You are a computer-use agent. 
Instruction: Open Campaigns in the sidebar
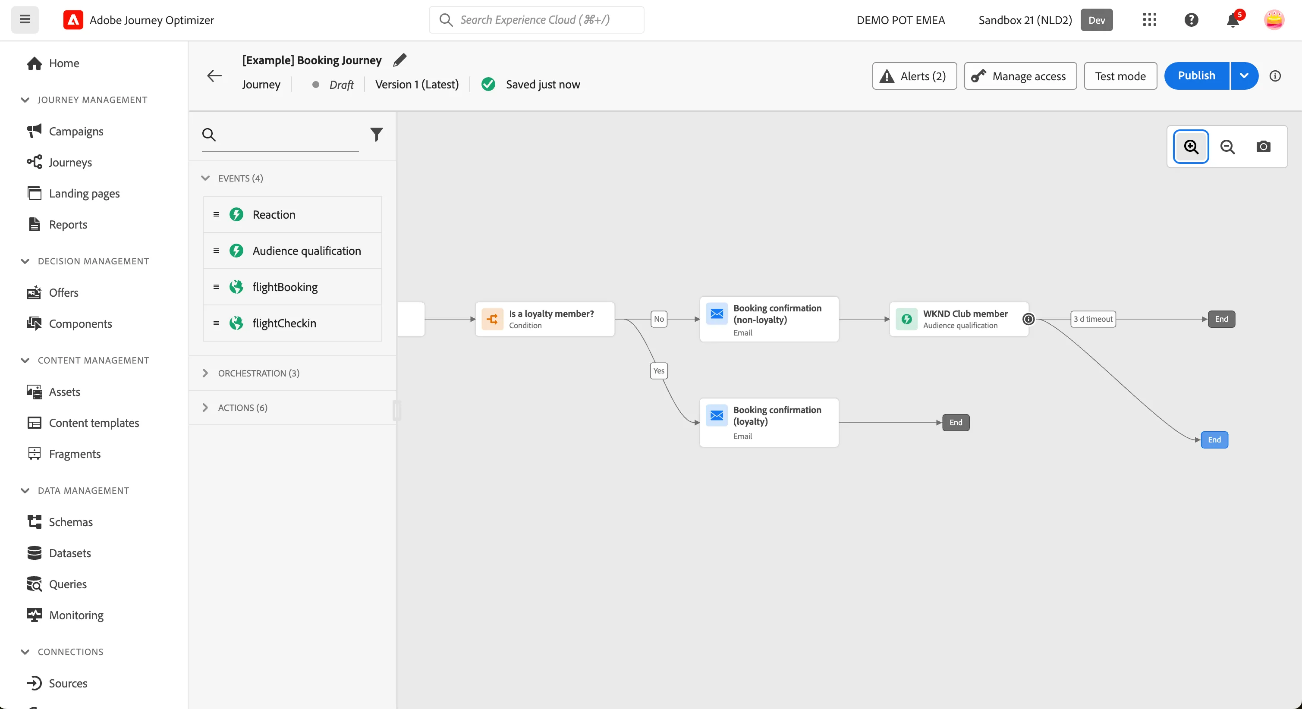(65, 132)
